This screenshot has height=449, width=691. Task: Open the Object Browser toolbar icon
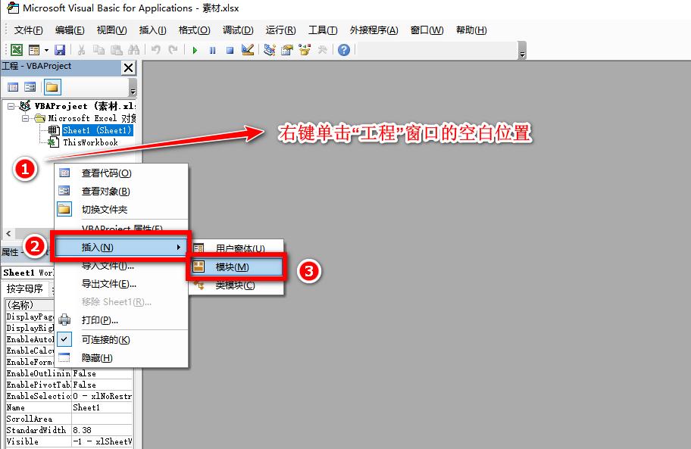coord(305,50)
